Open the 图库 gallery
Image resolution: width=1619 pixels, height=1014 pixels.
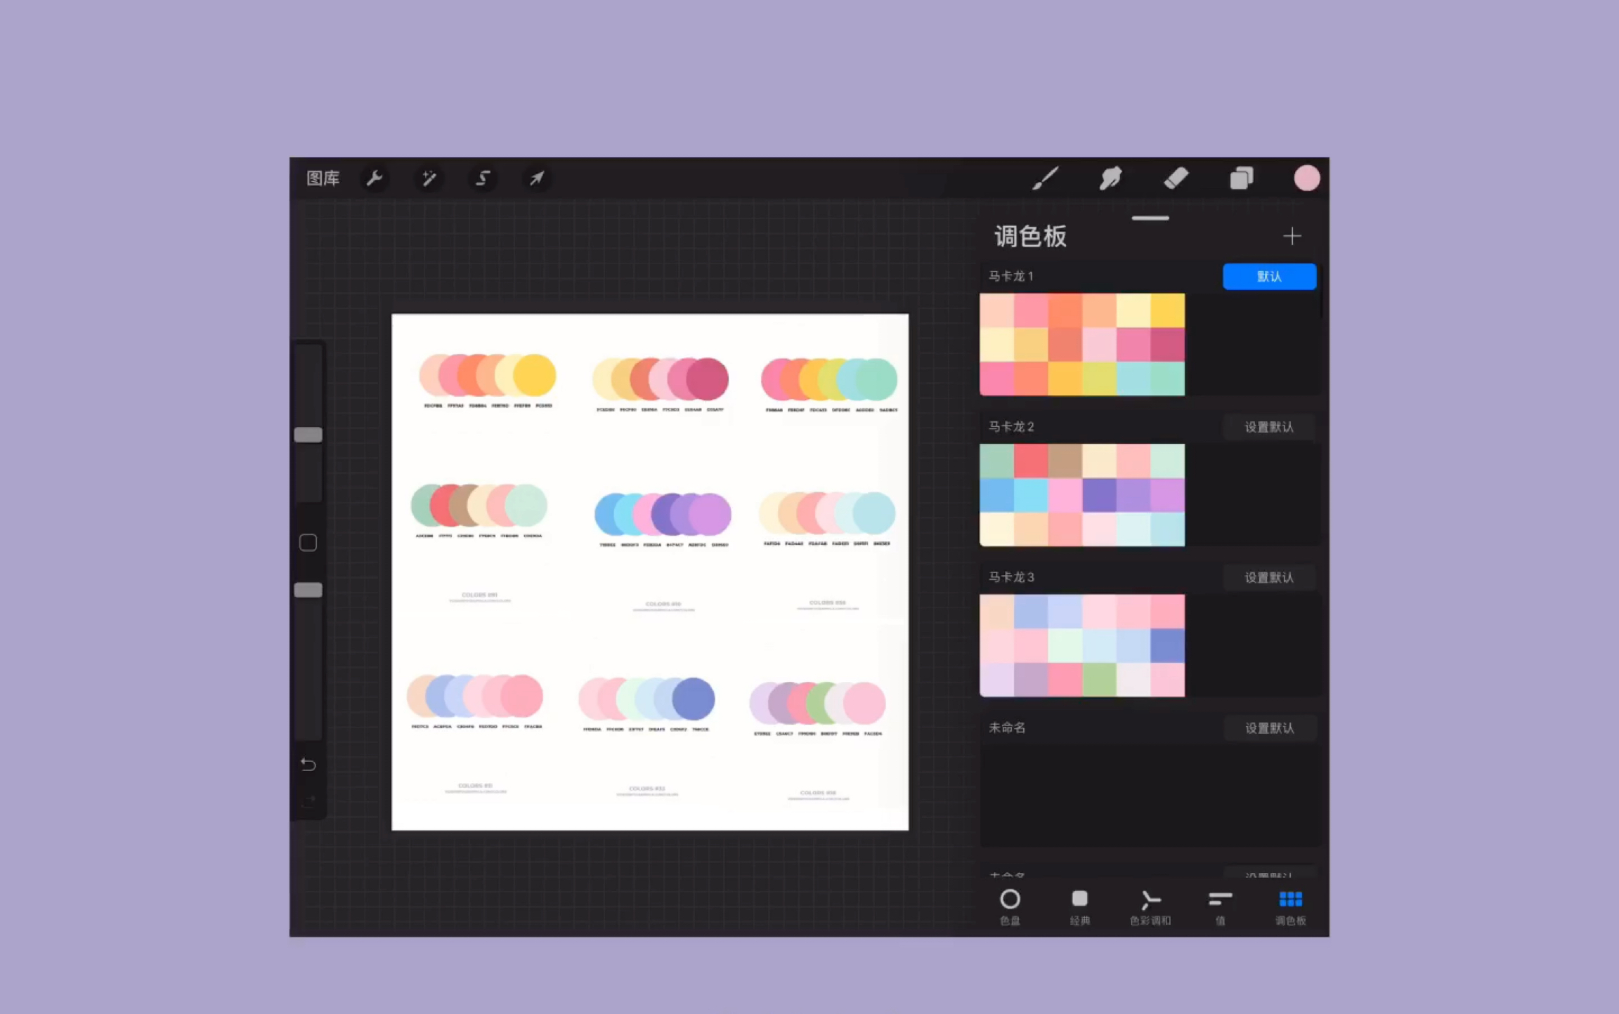pyautogui.click(x=323, y=178)
